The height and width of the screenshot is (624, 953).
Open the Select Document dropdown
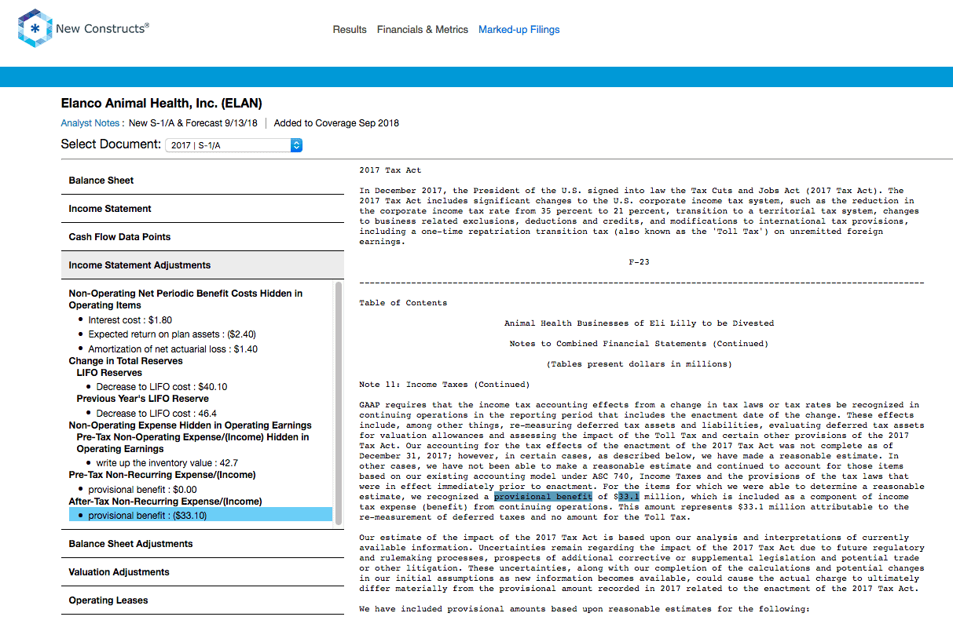click(x=233, y=145)
